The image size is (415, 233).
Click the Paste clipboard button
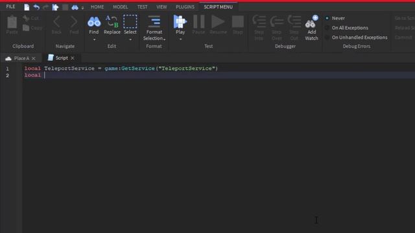[12, 25]
